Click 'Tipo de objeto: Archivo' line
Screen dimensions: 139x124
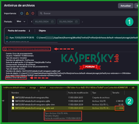pos(16,69)
